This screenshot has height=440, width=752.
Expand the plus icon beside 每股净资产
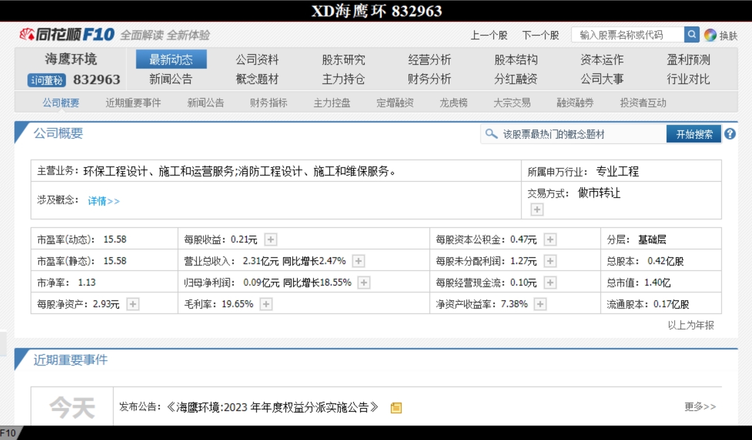click(133, 304)
